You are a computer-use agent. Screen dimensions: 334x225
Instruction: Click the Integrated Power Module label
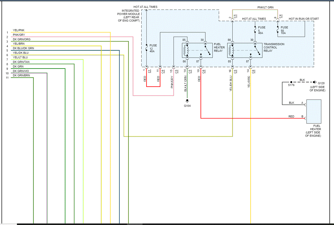pyautogui.click(x=129, y=16)
